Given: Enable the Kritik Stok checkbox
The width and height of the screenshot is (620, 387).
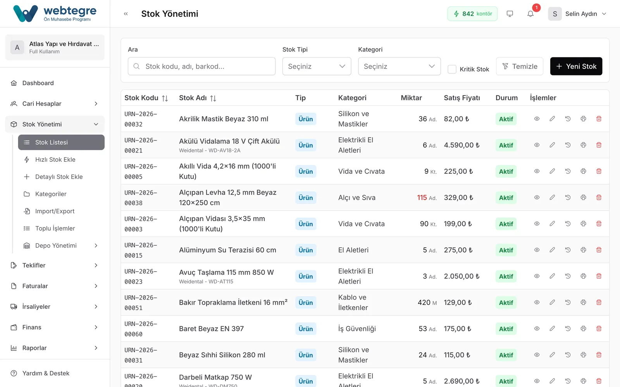Looking at the screenshot, I should 452,69.
